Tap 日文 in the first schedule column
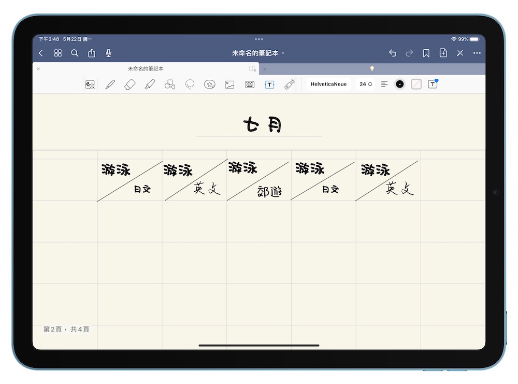 click(142, 189)
